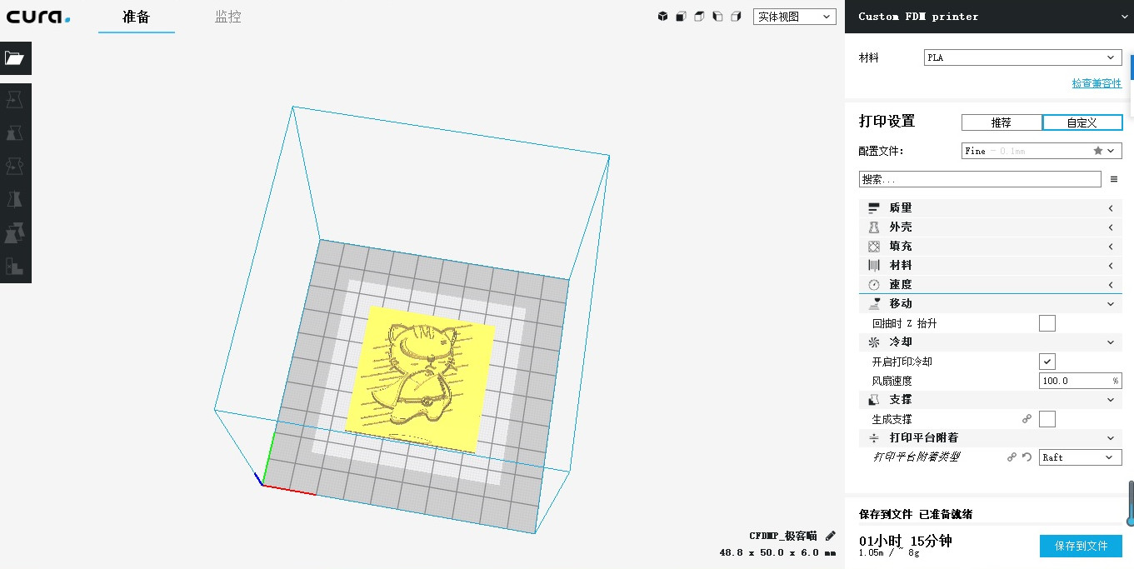
Task: Switch to the 监控 tab
Action: tap(227, 17)
